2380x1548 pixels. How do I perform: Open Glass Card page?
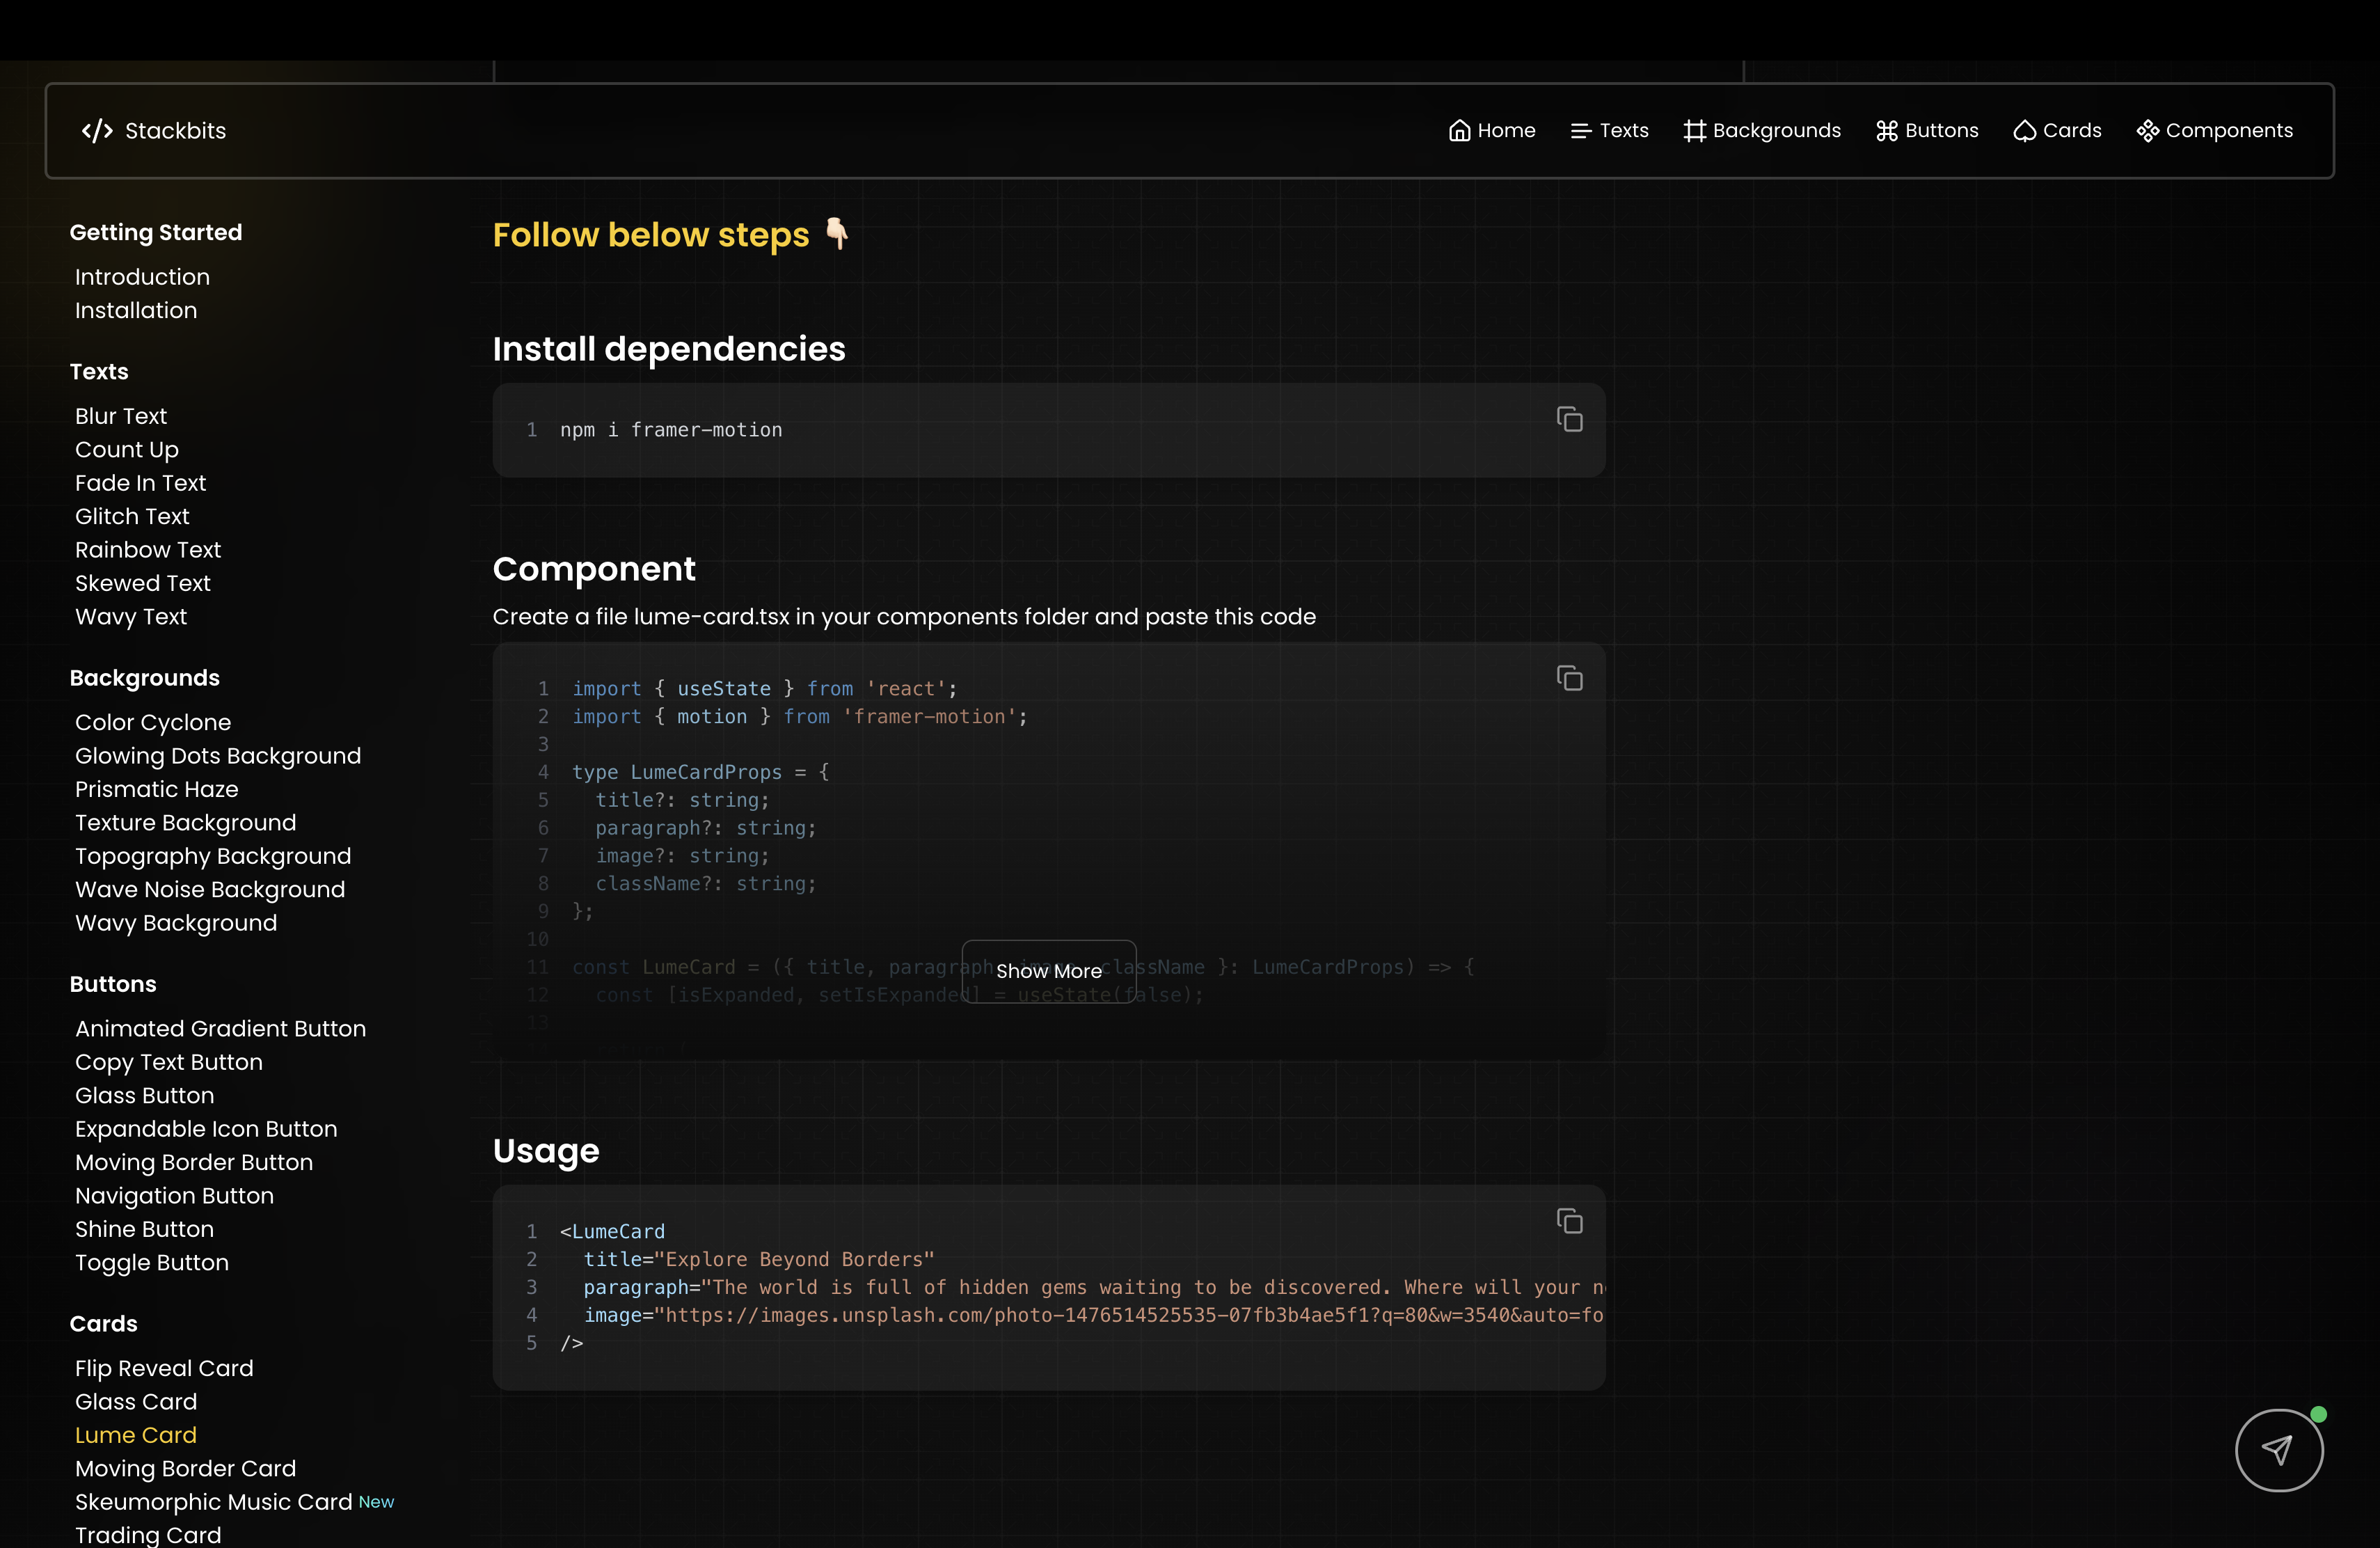tap(136, 1402)
